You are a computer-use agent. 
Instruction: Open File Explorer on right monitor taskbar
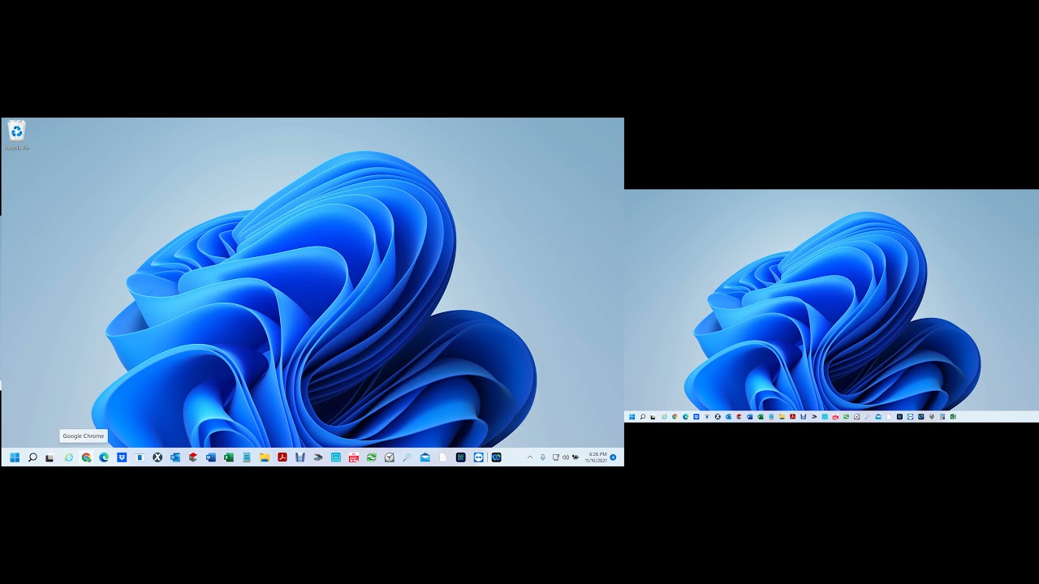(782, 417)
